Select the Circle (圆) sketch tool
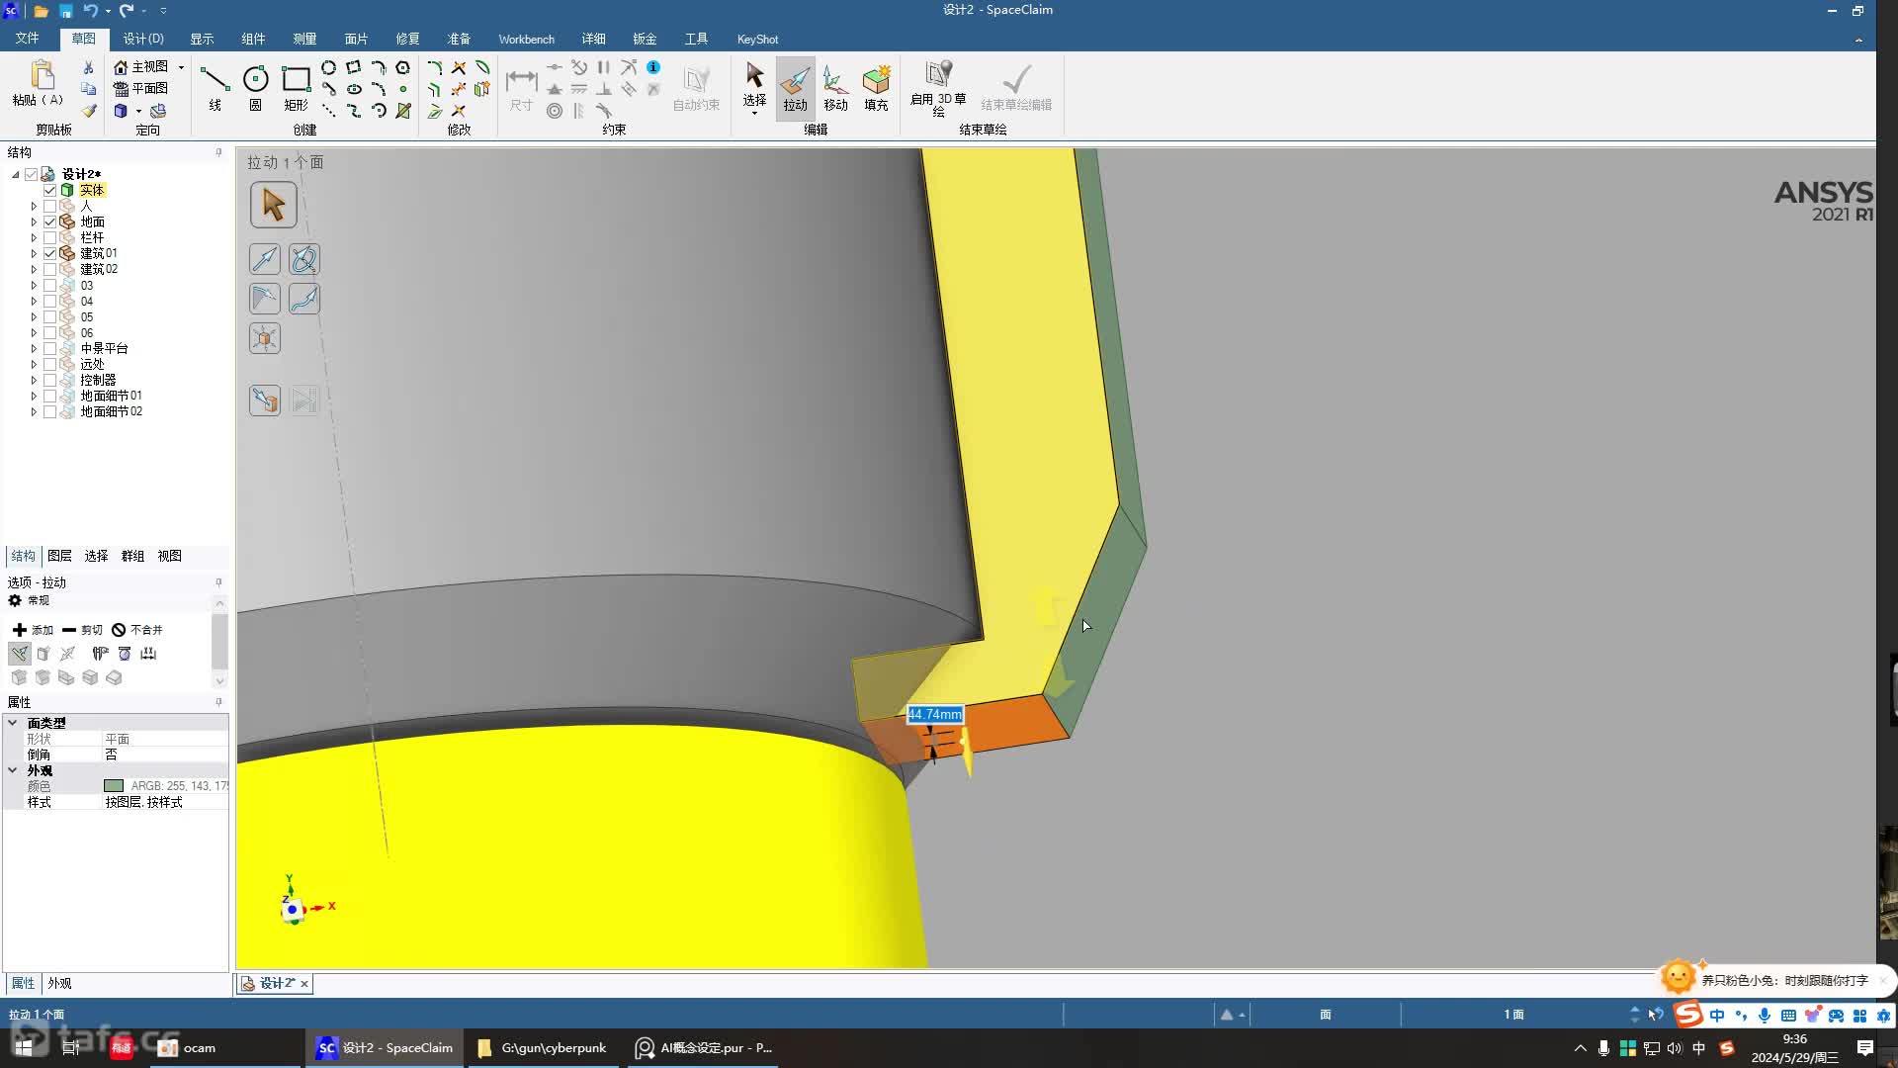The image size is (1898, 1068). point(255,87)
